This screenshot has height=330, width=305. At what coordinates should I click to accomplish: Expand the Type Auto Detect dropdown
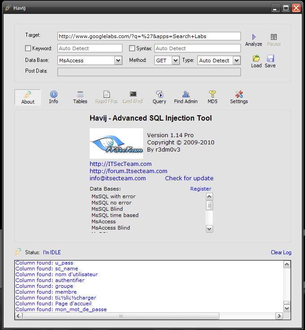pos(236,61)
